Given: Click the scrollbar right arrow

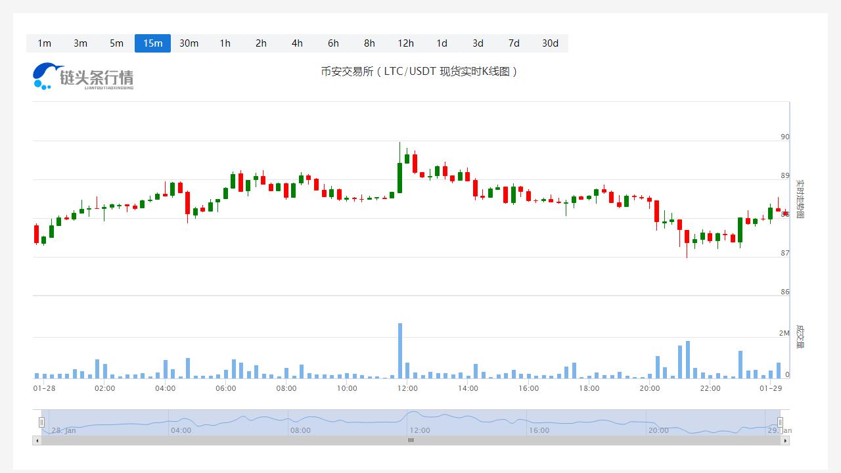Looking at the screenshot, I should [x=785, y=440].
